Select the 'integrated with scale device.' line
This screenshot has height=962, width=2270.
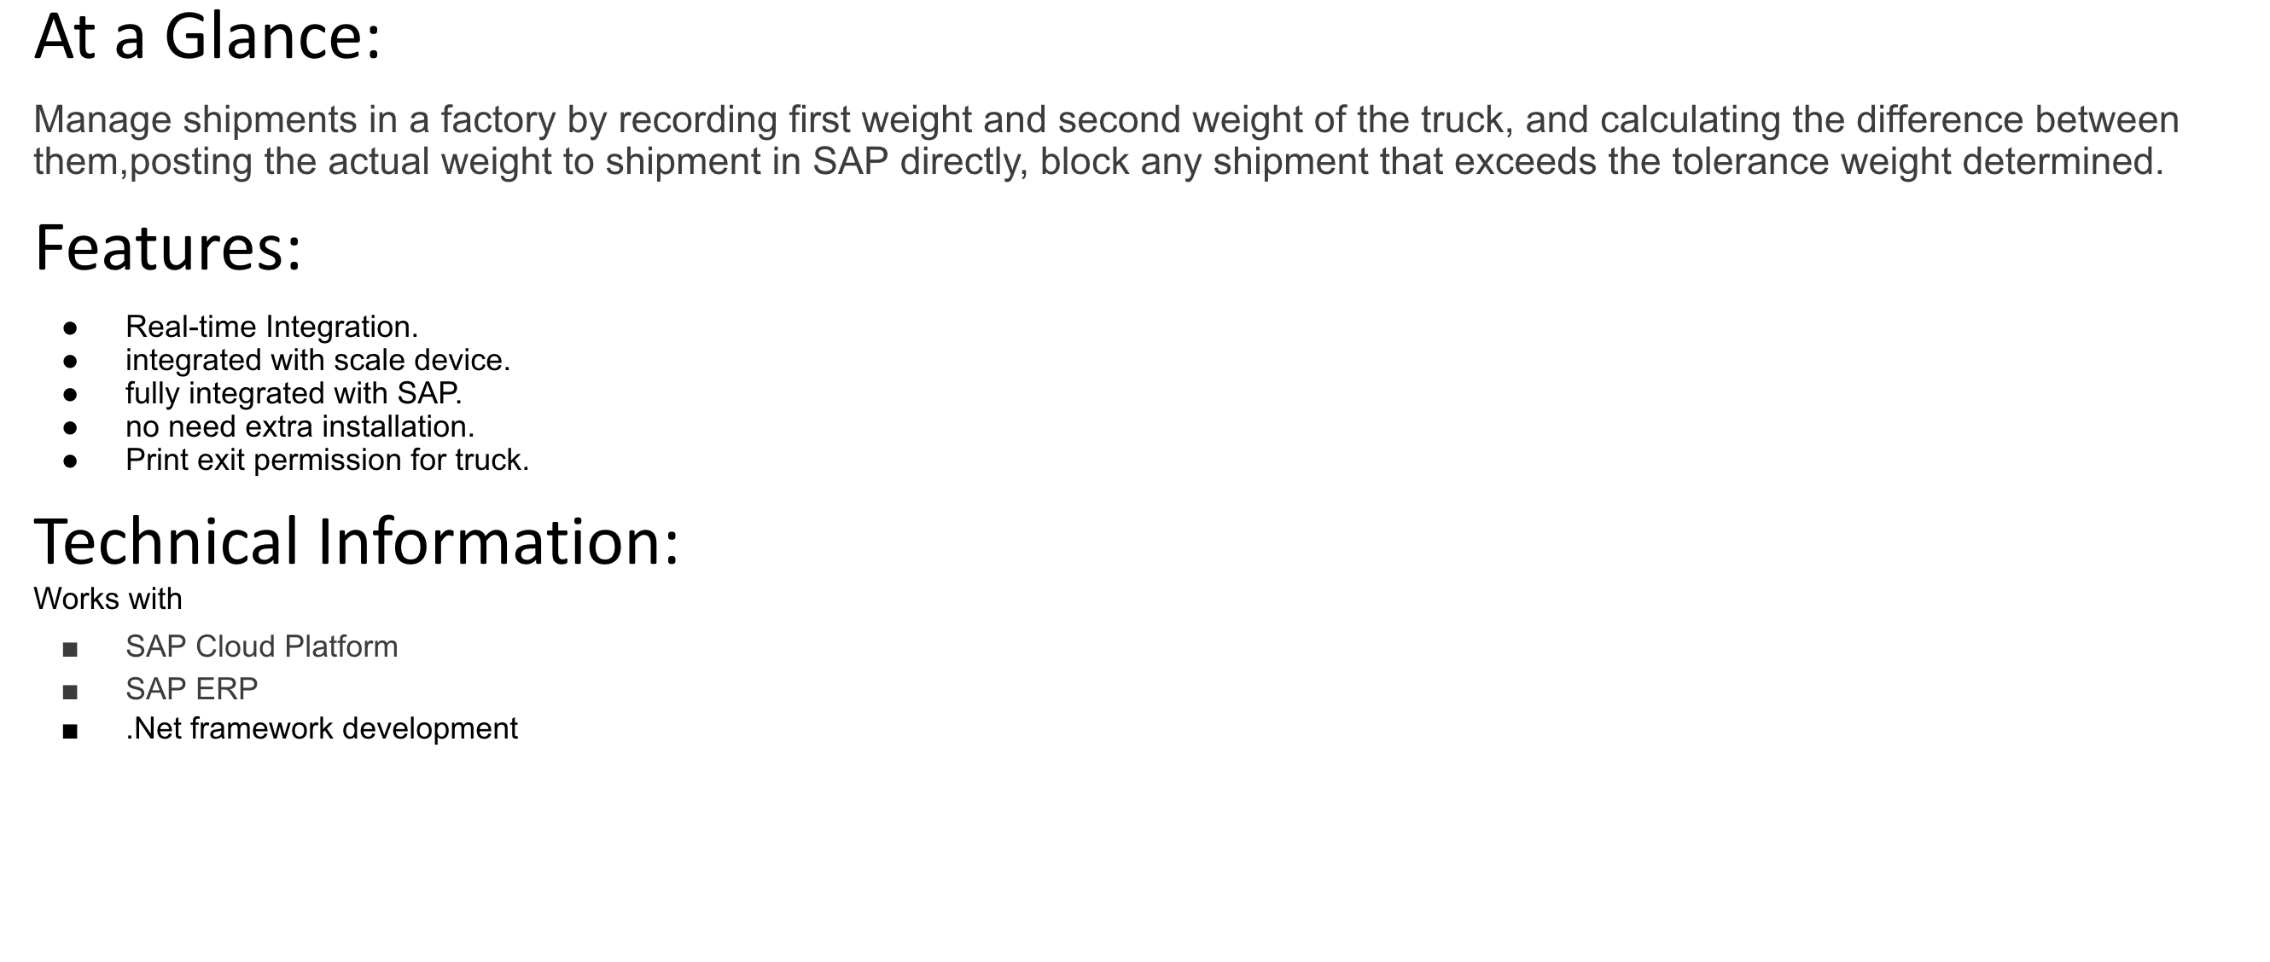pos(317,360)
